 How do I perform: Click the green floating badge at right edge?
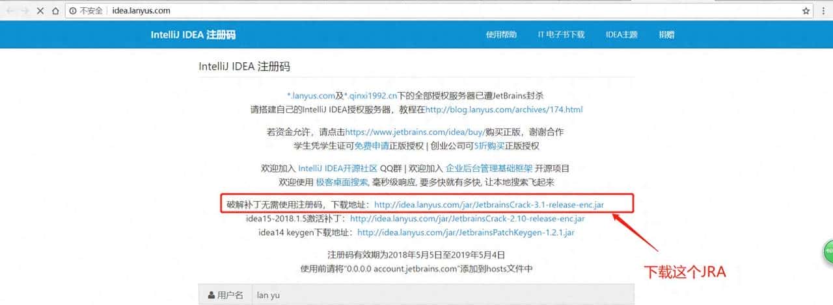(828, 250)
